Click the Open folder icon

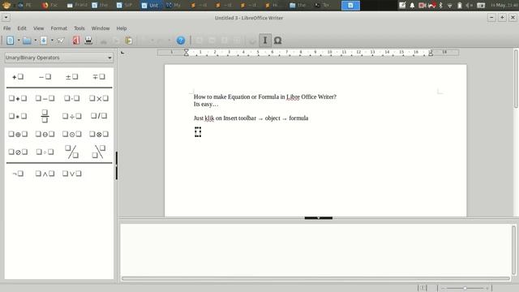point(27,41)
